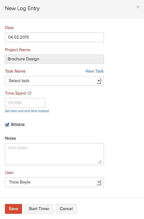
Task: Cancel the new log entry
Action: [66, 209]
